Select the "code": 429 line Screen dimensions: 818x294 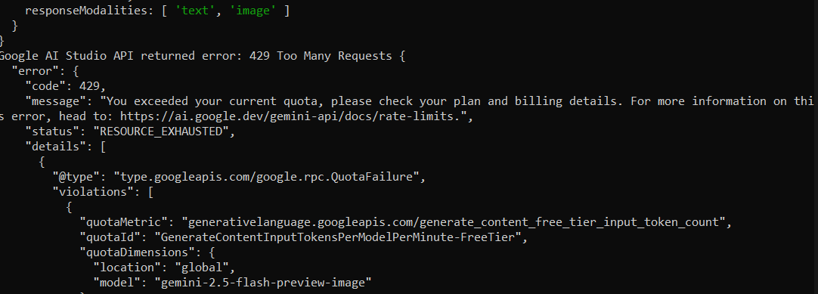65,86
